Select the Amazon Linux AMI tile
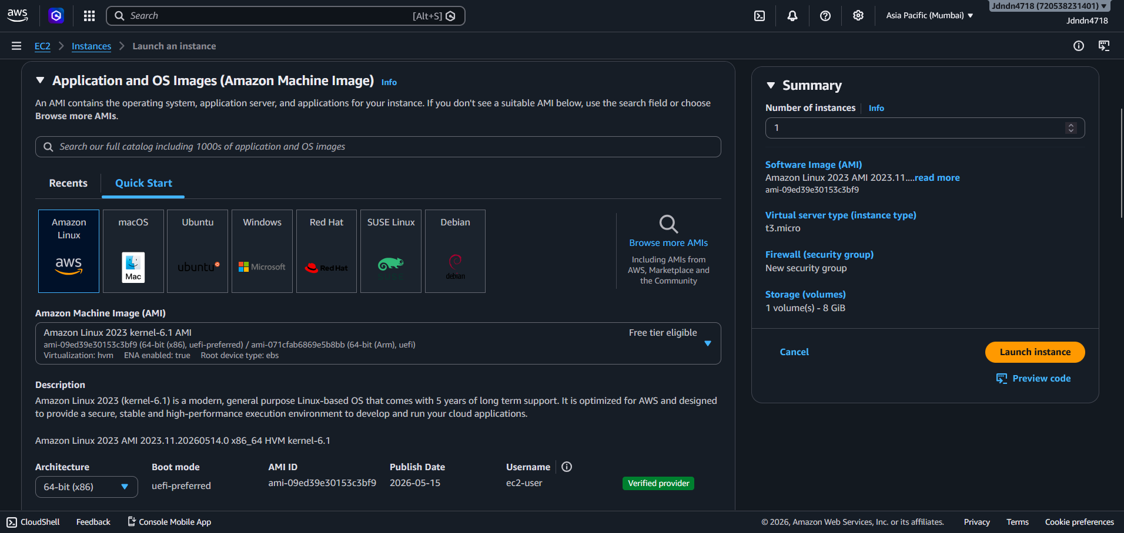 point(69,251)
